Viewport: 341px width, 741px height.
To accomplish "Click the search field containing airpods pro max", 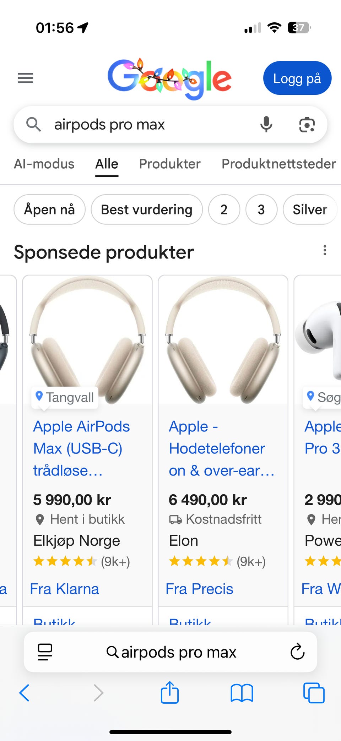I will click(170, 125).
